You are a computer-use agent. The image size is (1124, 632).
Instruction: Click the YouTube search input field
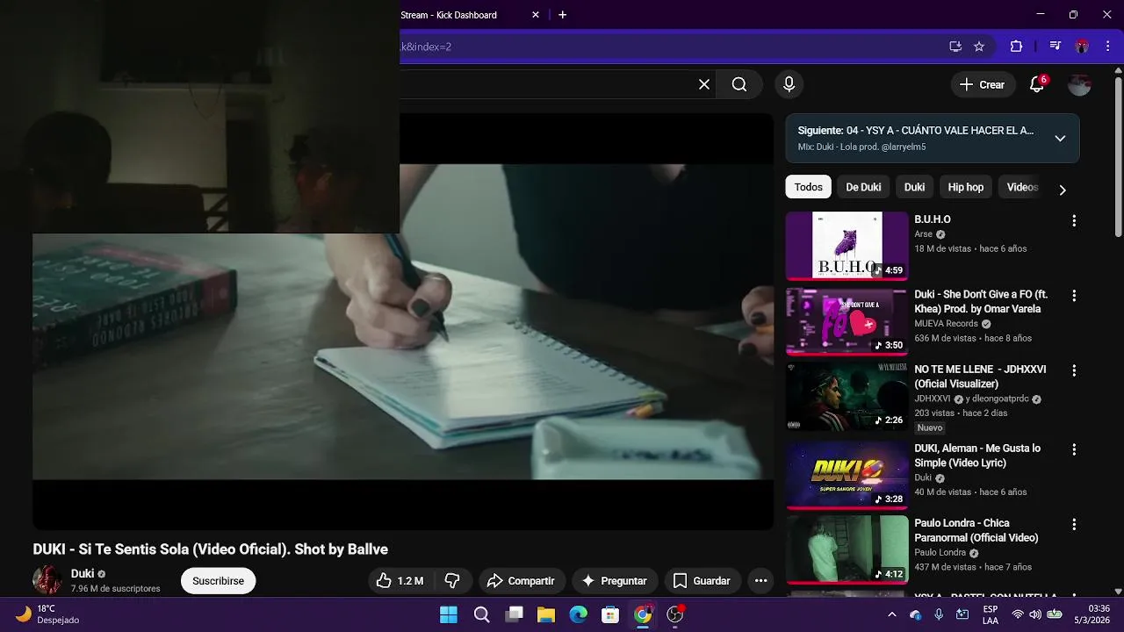544,84
